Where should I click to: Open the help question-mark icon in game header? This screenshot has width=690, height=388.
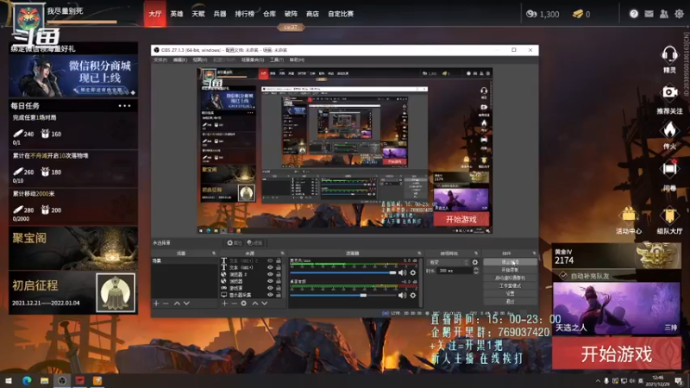634,14
